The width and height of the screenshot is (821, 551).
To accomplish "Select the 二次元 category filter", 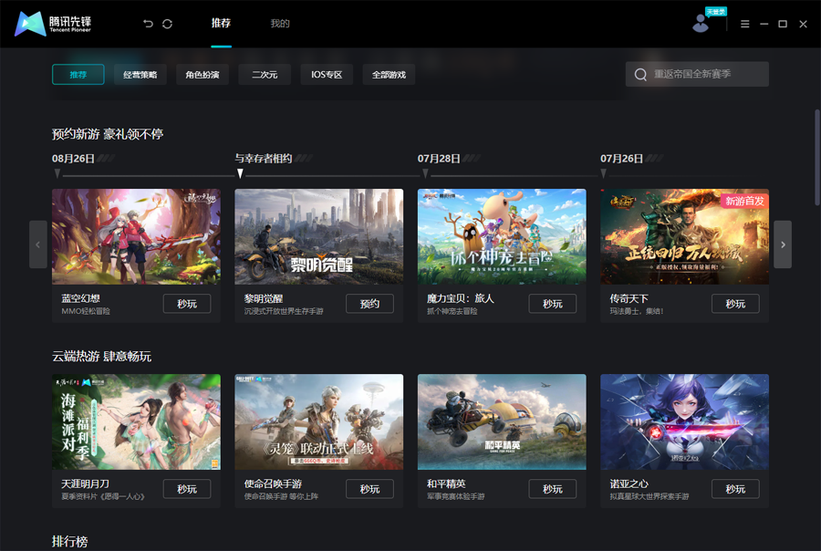I will coord(265,75).
